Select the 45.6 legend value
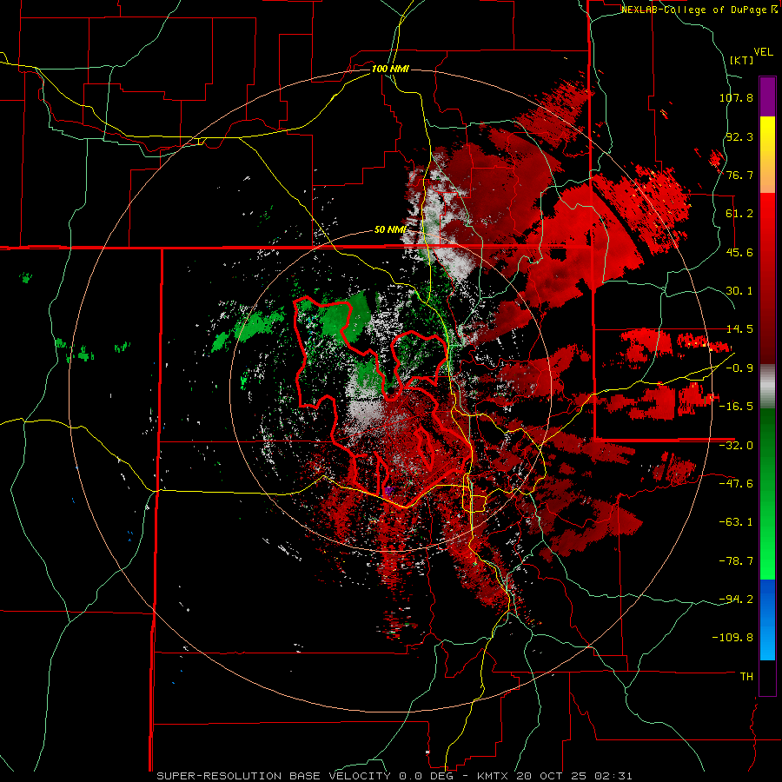The image size is (782, 782). point(739,252)
